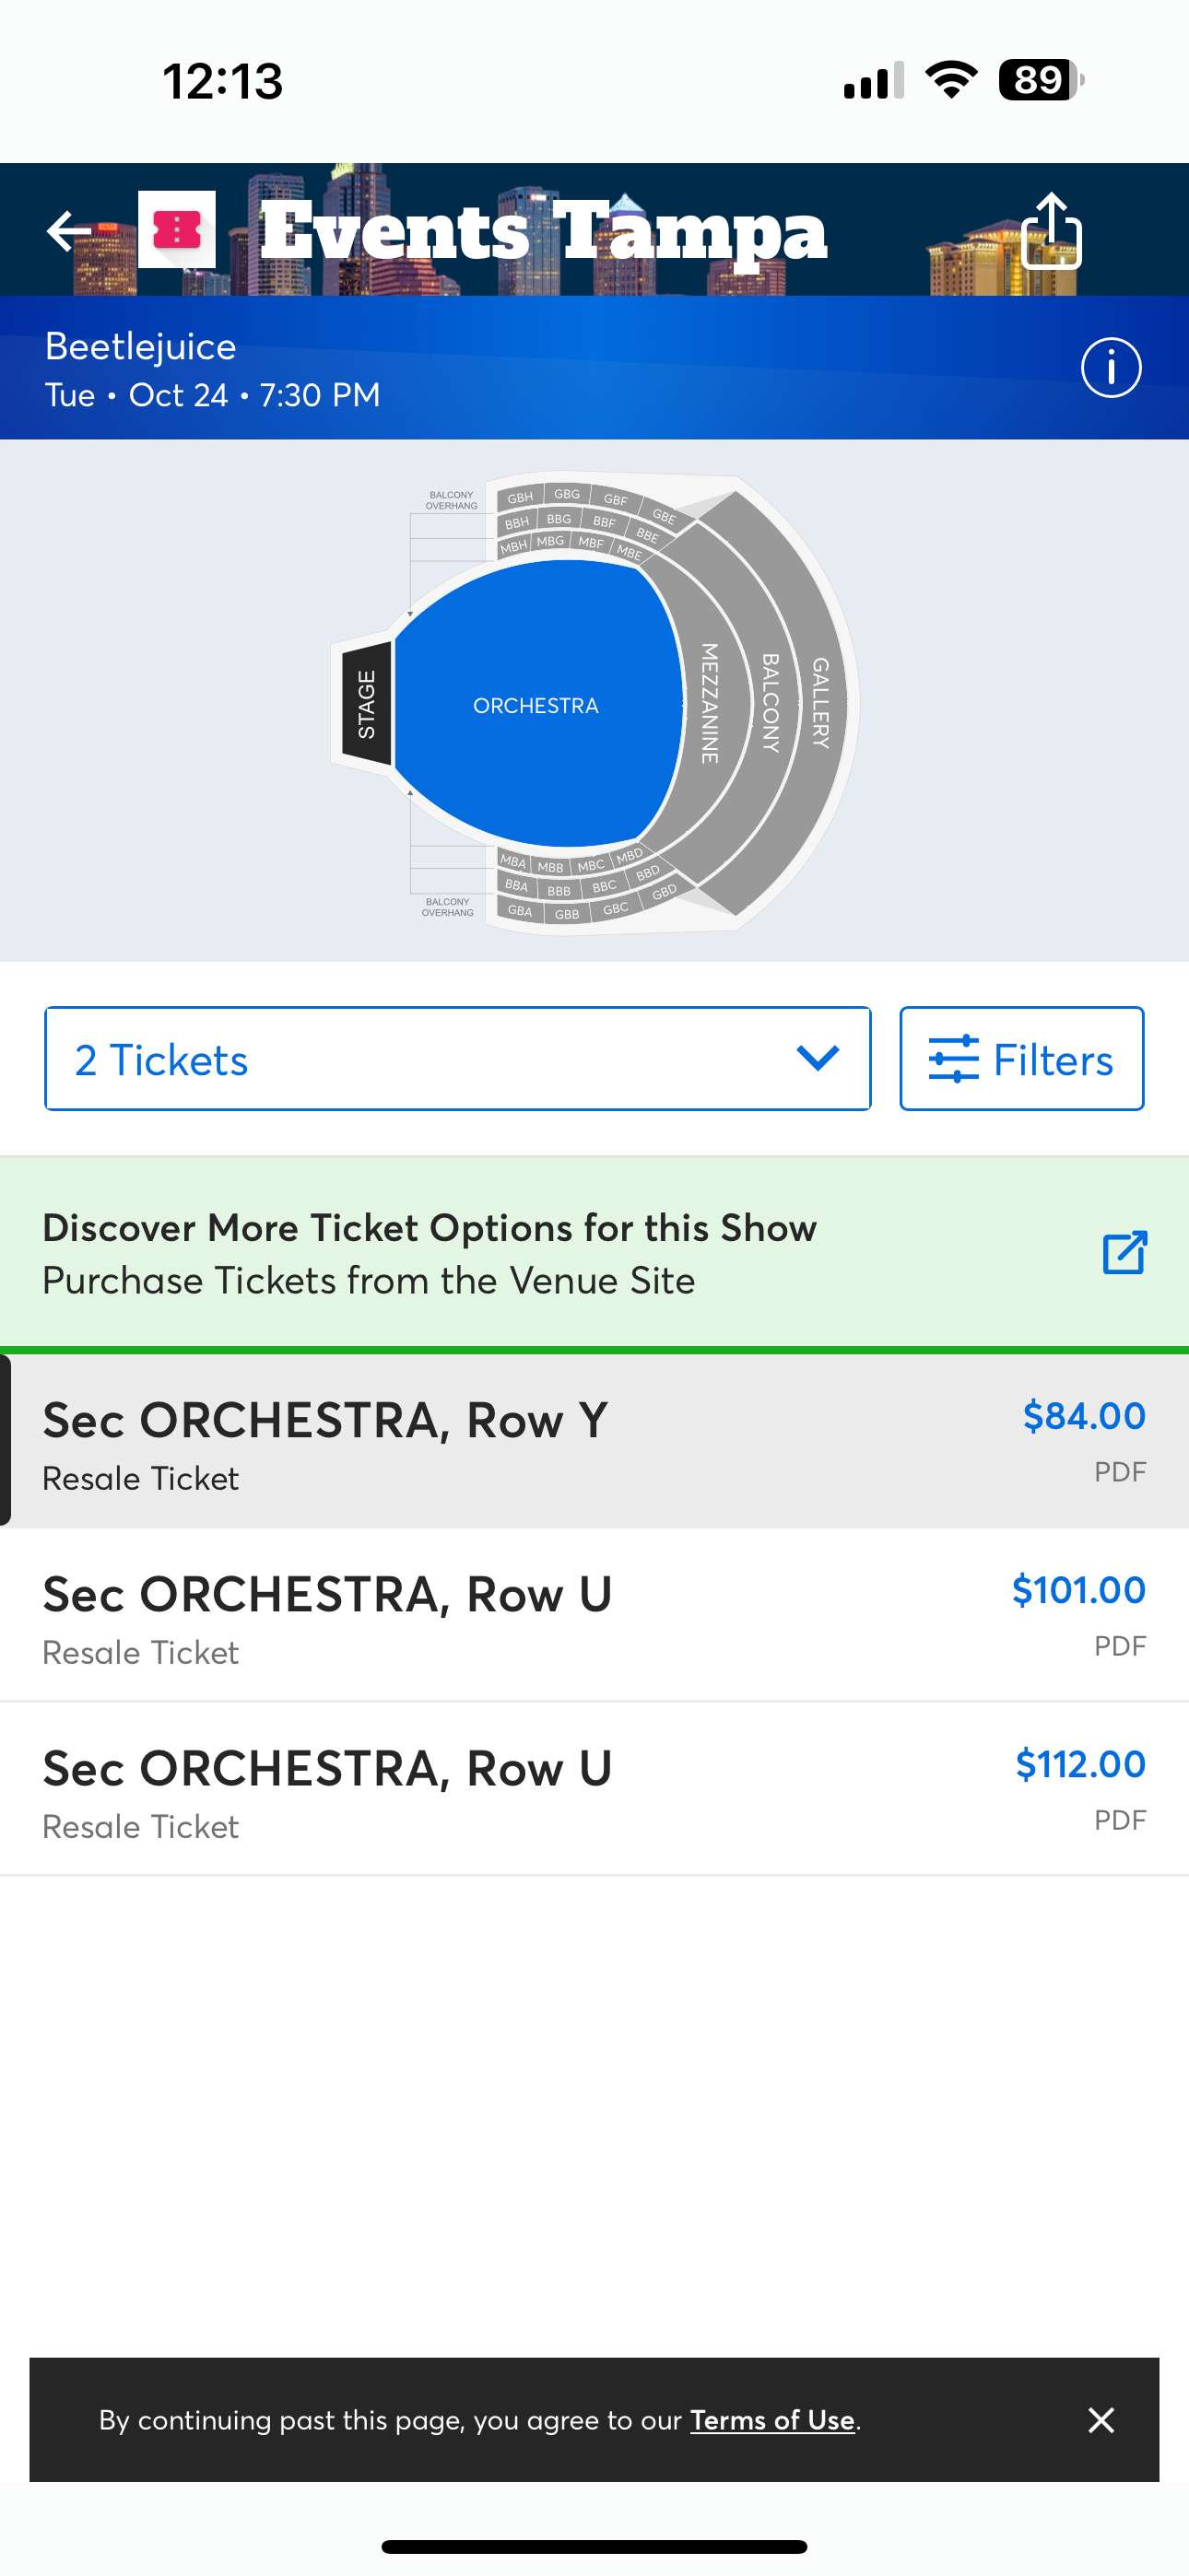Select the $101.00 Row U listing

pos(594,1616)
